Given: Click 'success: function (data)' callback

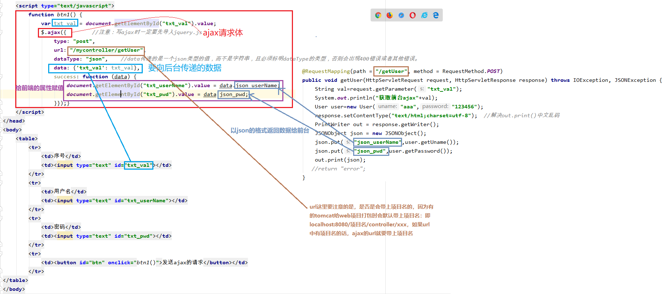Looking at the screenshot, I should coord(95,77).
